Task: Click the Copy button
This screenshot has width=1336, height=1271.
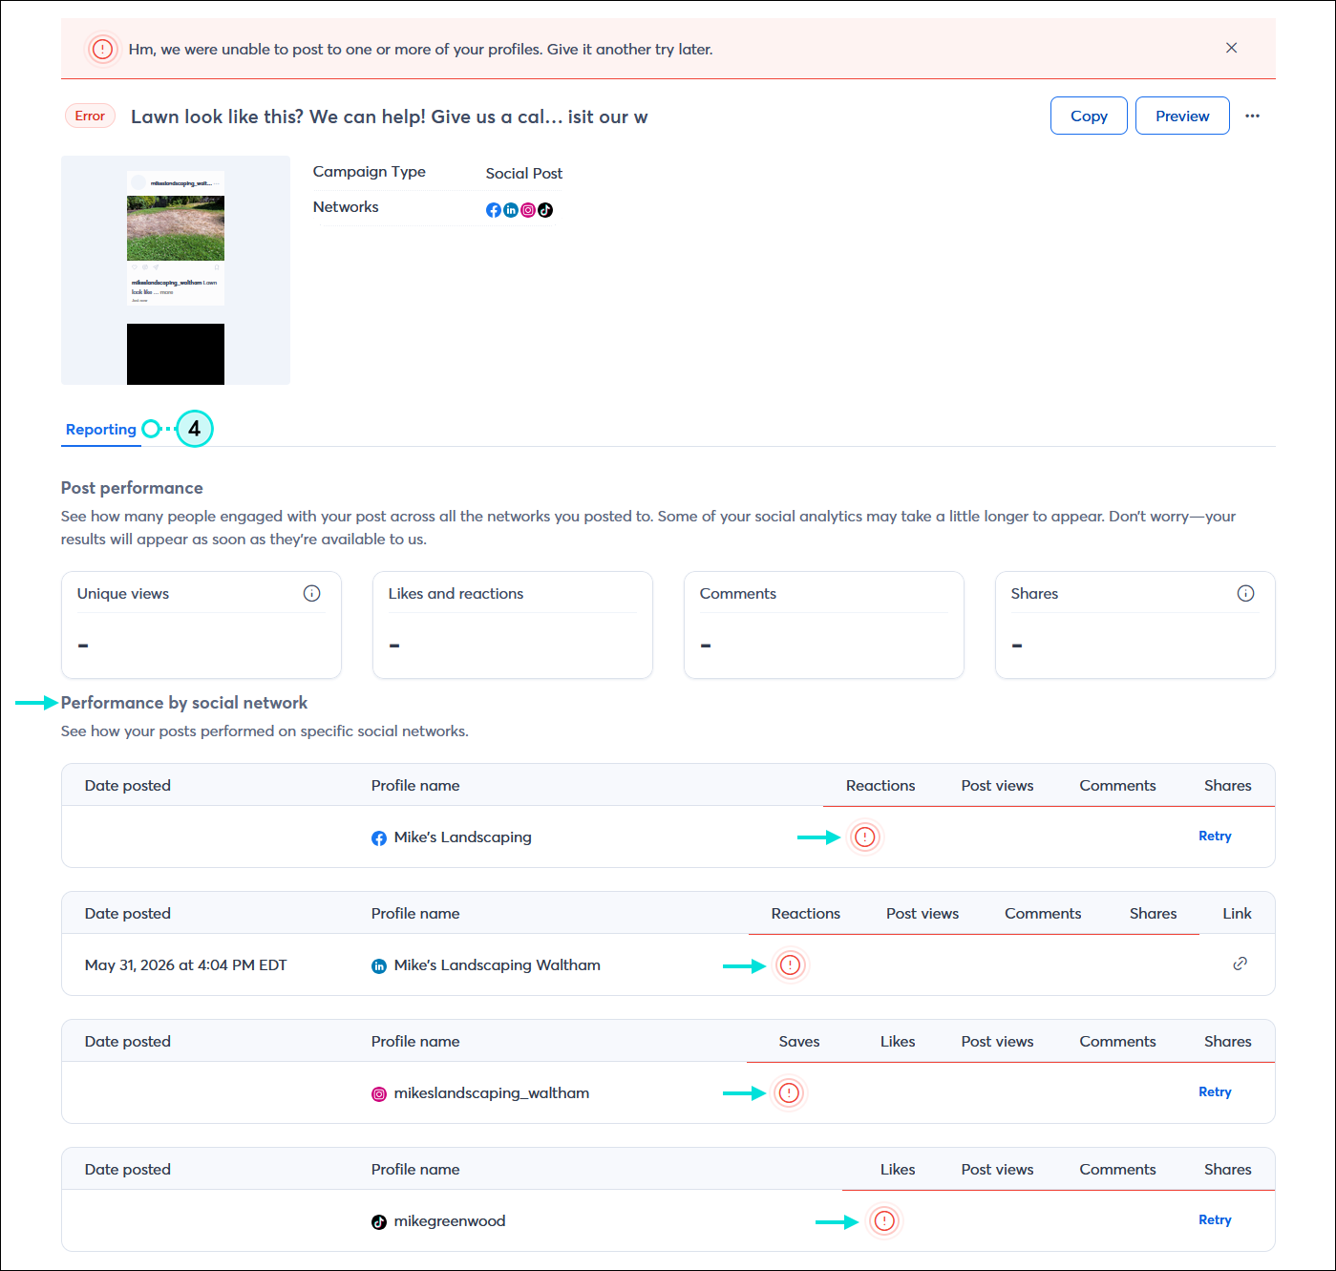Action: click(x=1089, y=116)
